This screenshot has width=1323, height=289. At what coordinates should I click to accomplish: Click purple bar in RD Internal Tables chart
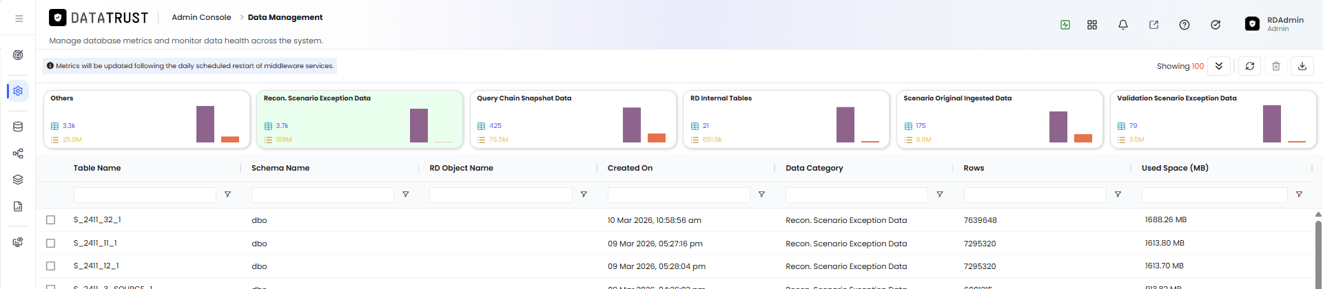(845, 125)
